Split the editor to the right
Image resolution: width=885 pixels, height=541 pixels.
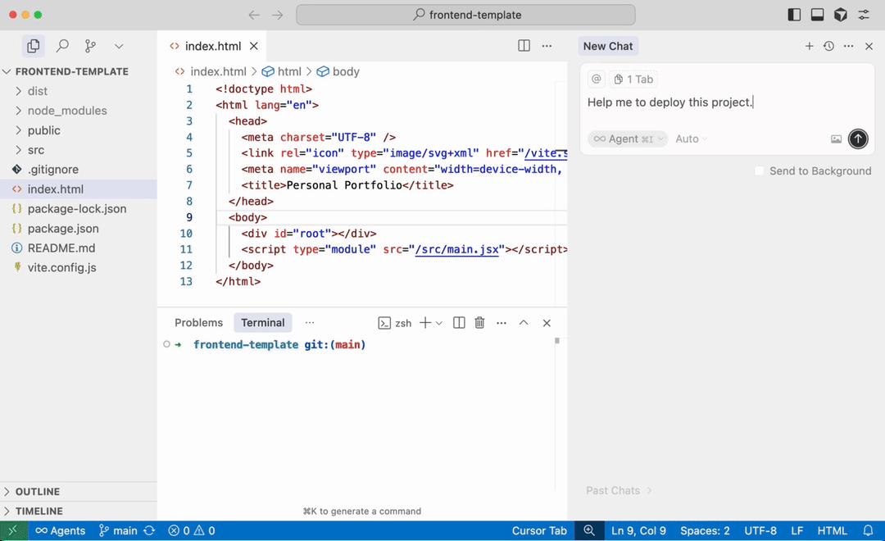click(524, 46)
